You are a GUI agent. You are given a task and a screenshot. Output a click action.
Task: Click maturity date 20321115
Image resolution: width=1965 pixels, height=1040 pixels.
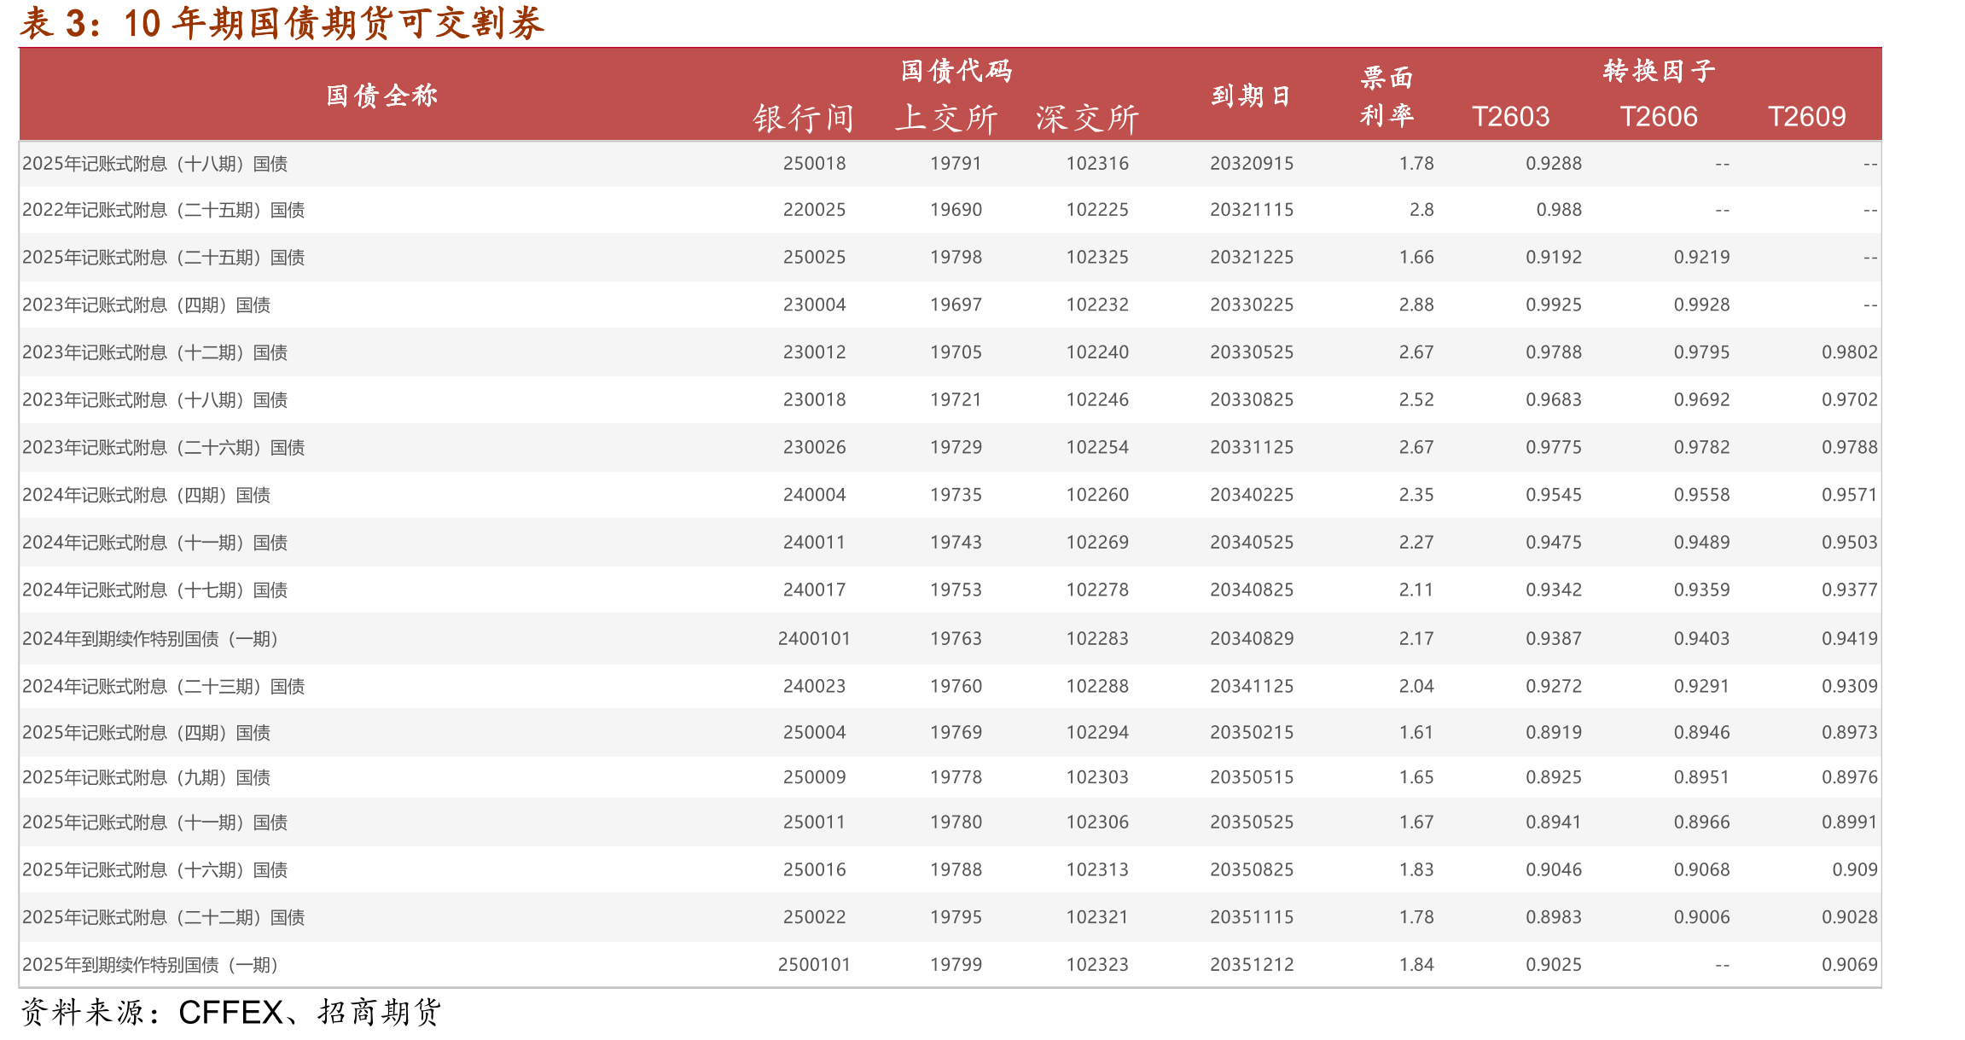point(1252,210)
